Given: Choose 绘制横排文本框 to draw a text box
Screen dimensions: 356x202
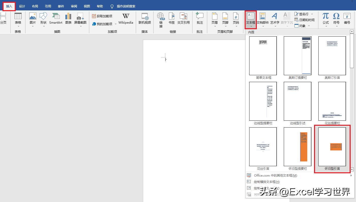Looking at the screenshot, I should 266,182.
